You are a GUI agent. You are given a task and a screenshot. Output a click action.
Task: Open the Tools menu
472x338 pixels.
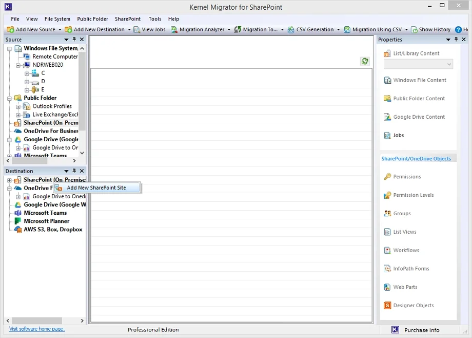[155, 18]
